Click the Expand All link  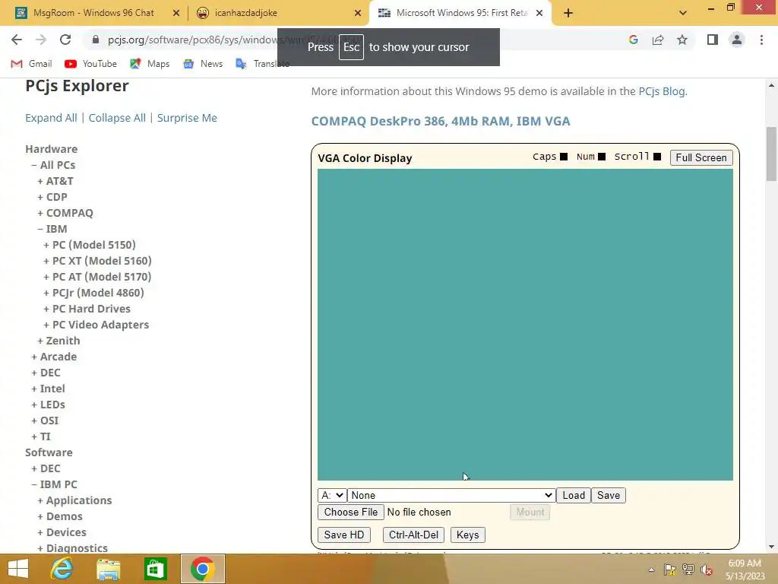point(51,118)
